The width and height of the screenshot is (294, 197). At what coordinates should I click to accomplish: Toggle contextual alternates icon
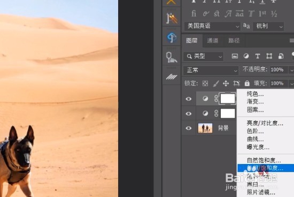(206, 14)
